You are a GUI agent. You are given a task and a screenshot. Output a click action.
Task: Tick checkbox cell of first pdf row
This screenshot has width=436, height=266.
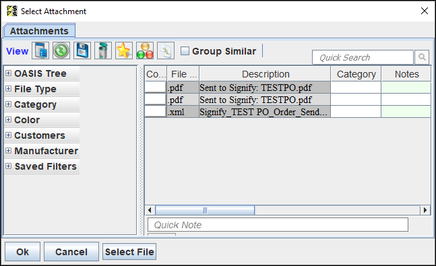pyautogui.click(x=156, y=88)
